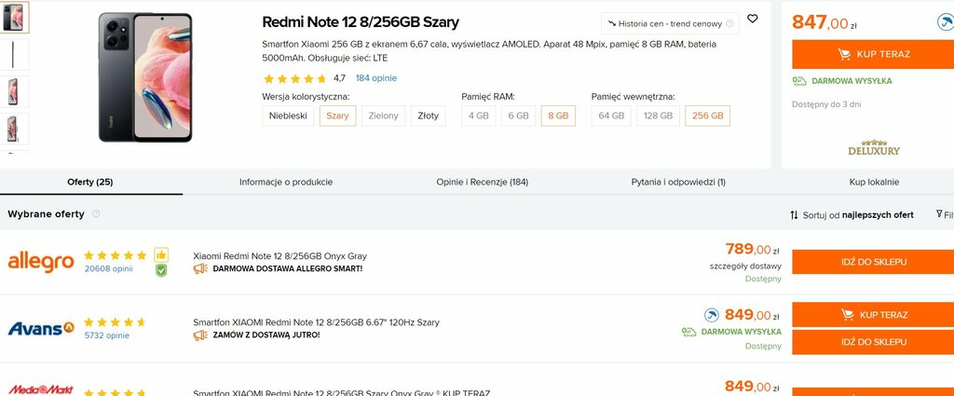
Task: Select 128 GB internal memory option
Action: tap(658, 116)
